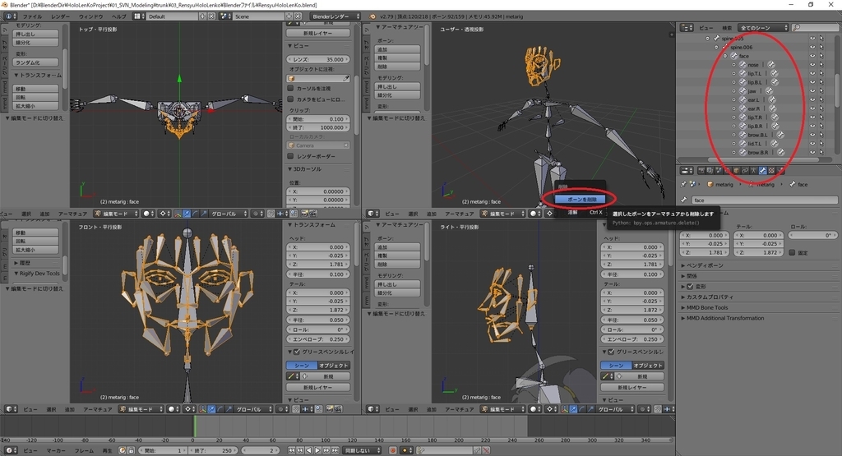Click the Object properties tab icon
This screenshot has width=842, height=456.
[736, 171]
